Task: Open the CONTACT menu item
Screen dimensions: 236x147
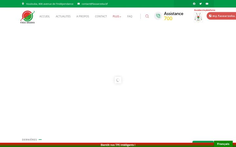Action: (101, 16)
